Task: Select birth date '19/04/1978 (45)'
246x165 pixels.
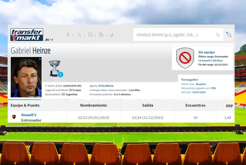Action: 72,86
